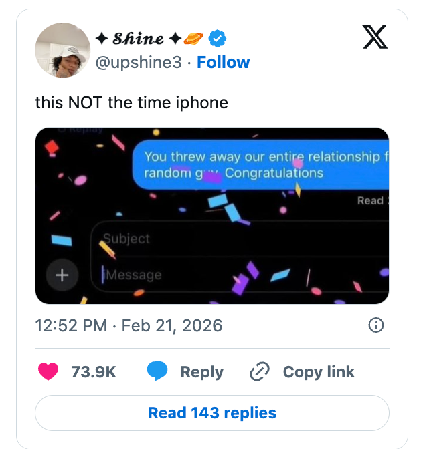Viewport: 423px width, 461px height.
Task: Open the Shine profile avatar
Action: (62, 51)
